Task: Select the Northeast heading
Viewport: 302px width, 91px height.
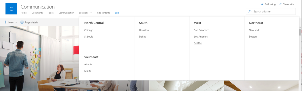Action: pyautogui.click(x=256, y=23)
